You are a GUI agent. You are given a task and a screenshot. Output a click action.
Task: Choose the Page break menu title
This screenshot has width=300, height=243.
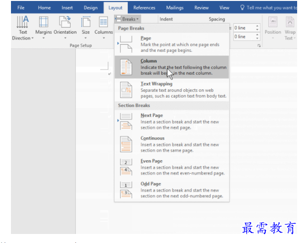[146, 38]
